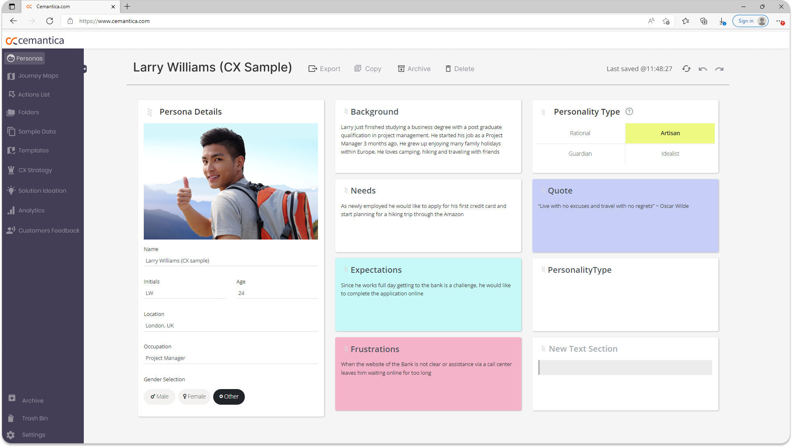The image size is (792, 447).
Task: Select Idealist personality type
Action: point(670,154)
